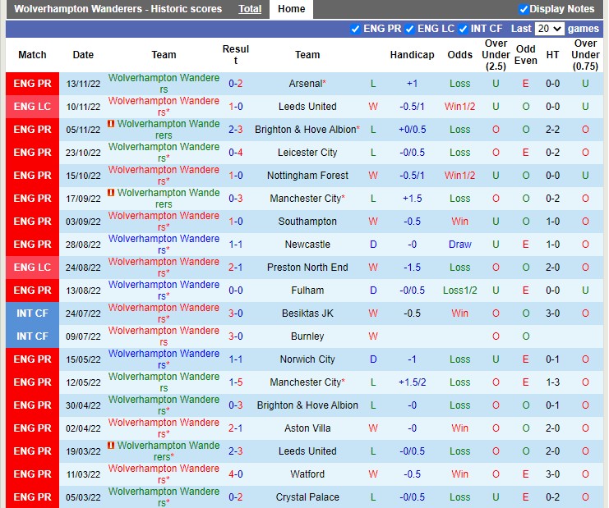Open Southampton team link
The width and height of the screenshot is (609, 508).
pos(307,221)
